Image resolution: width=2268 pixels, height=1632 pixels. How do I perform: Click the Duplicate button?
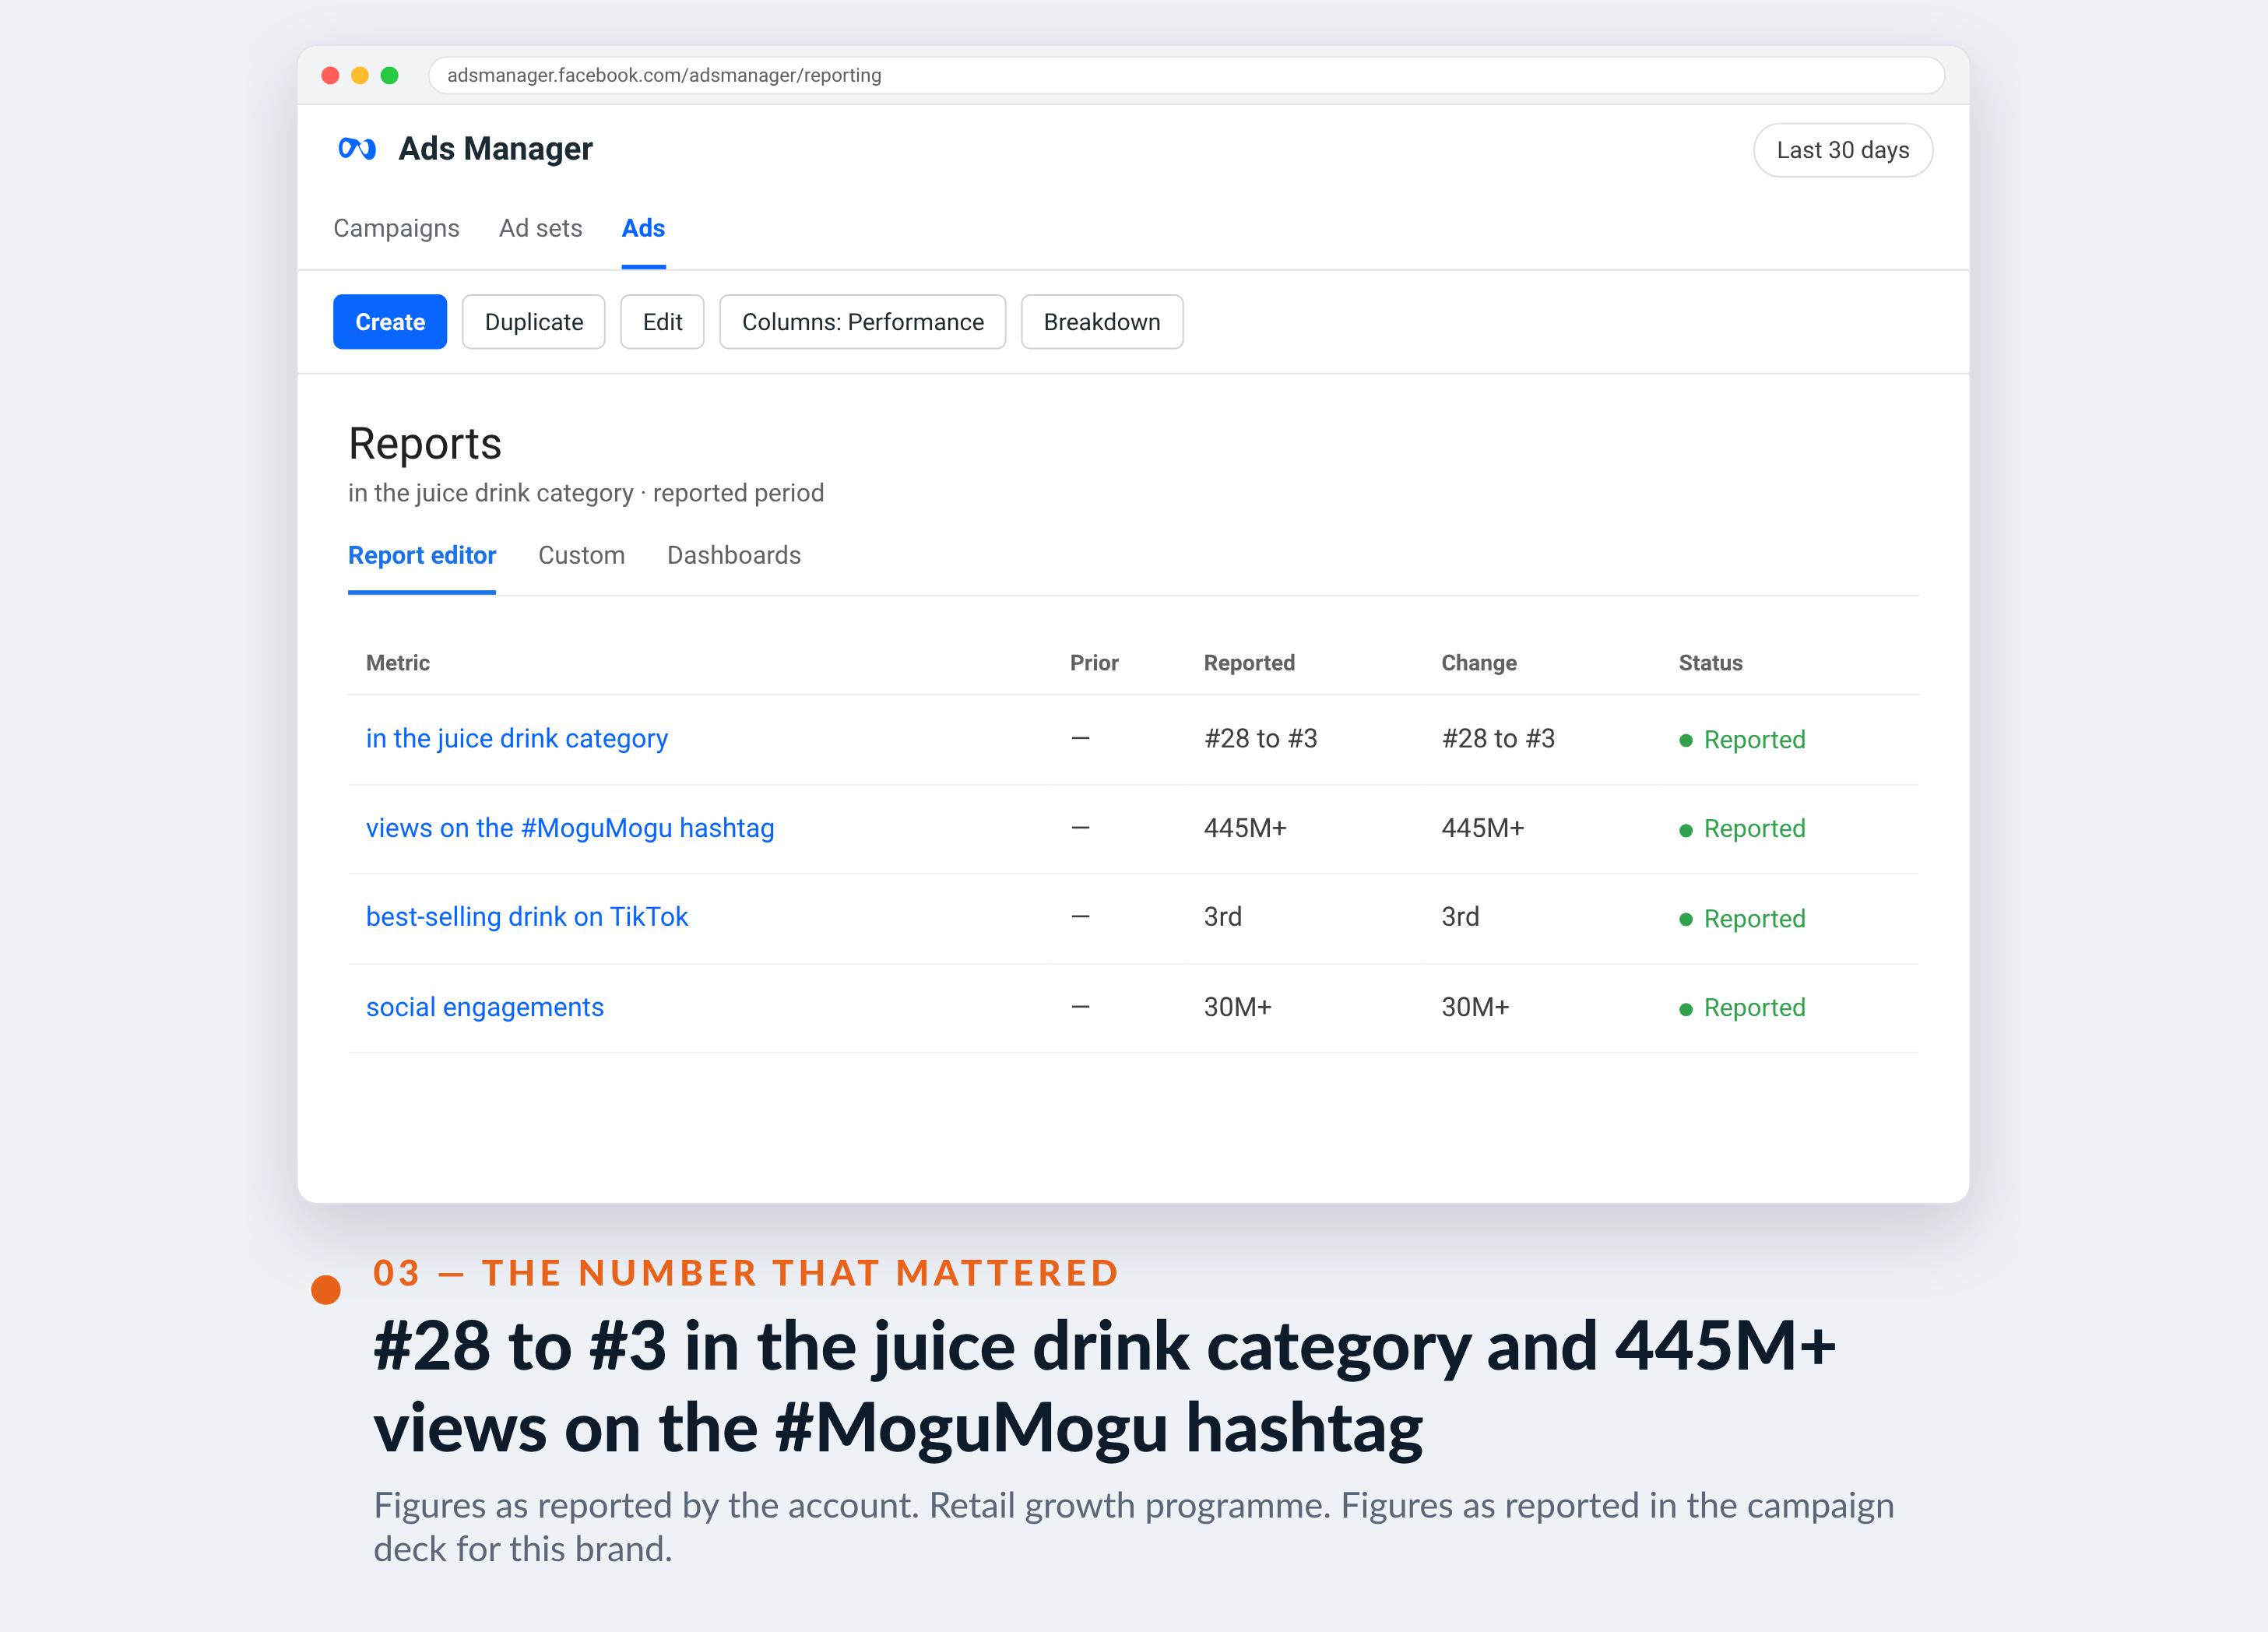tap(533, 322)
